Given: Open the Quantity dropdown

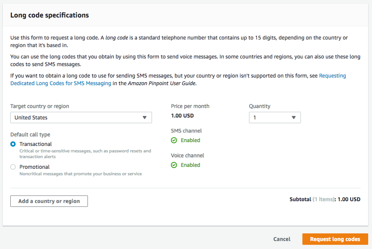Looking at the screenshot, I should click(275, 117).
